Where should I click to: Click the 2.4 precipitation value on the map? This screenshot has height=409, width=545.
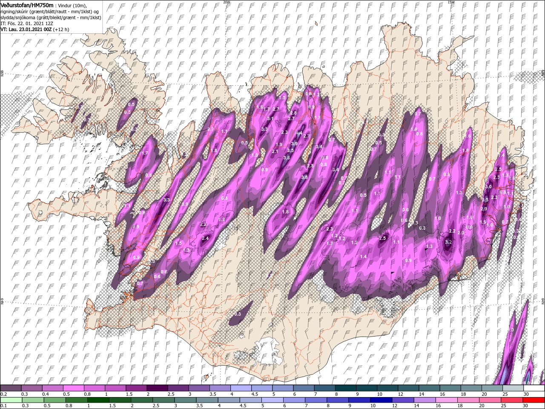click(x=205, y=238)
